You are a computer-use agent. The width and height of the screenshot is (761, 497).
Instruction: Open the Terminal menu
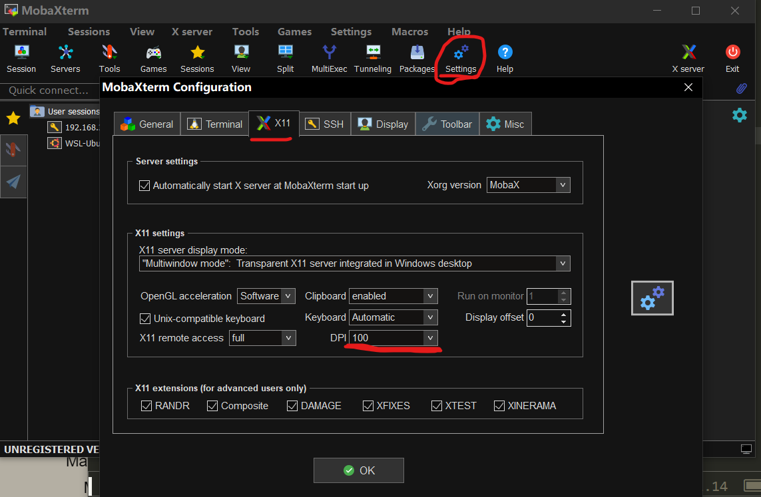click(25, 31)
